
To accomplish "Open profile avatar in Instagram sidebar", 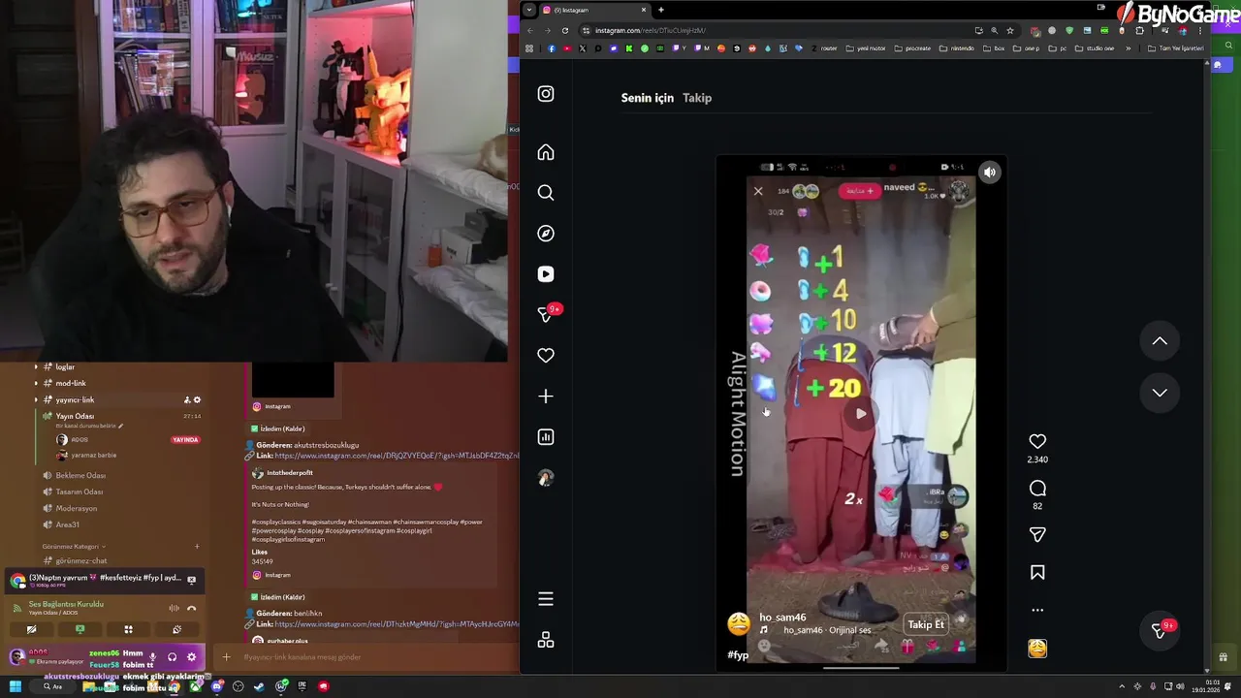I will (x=546, y=478).
